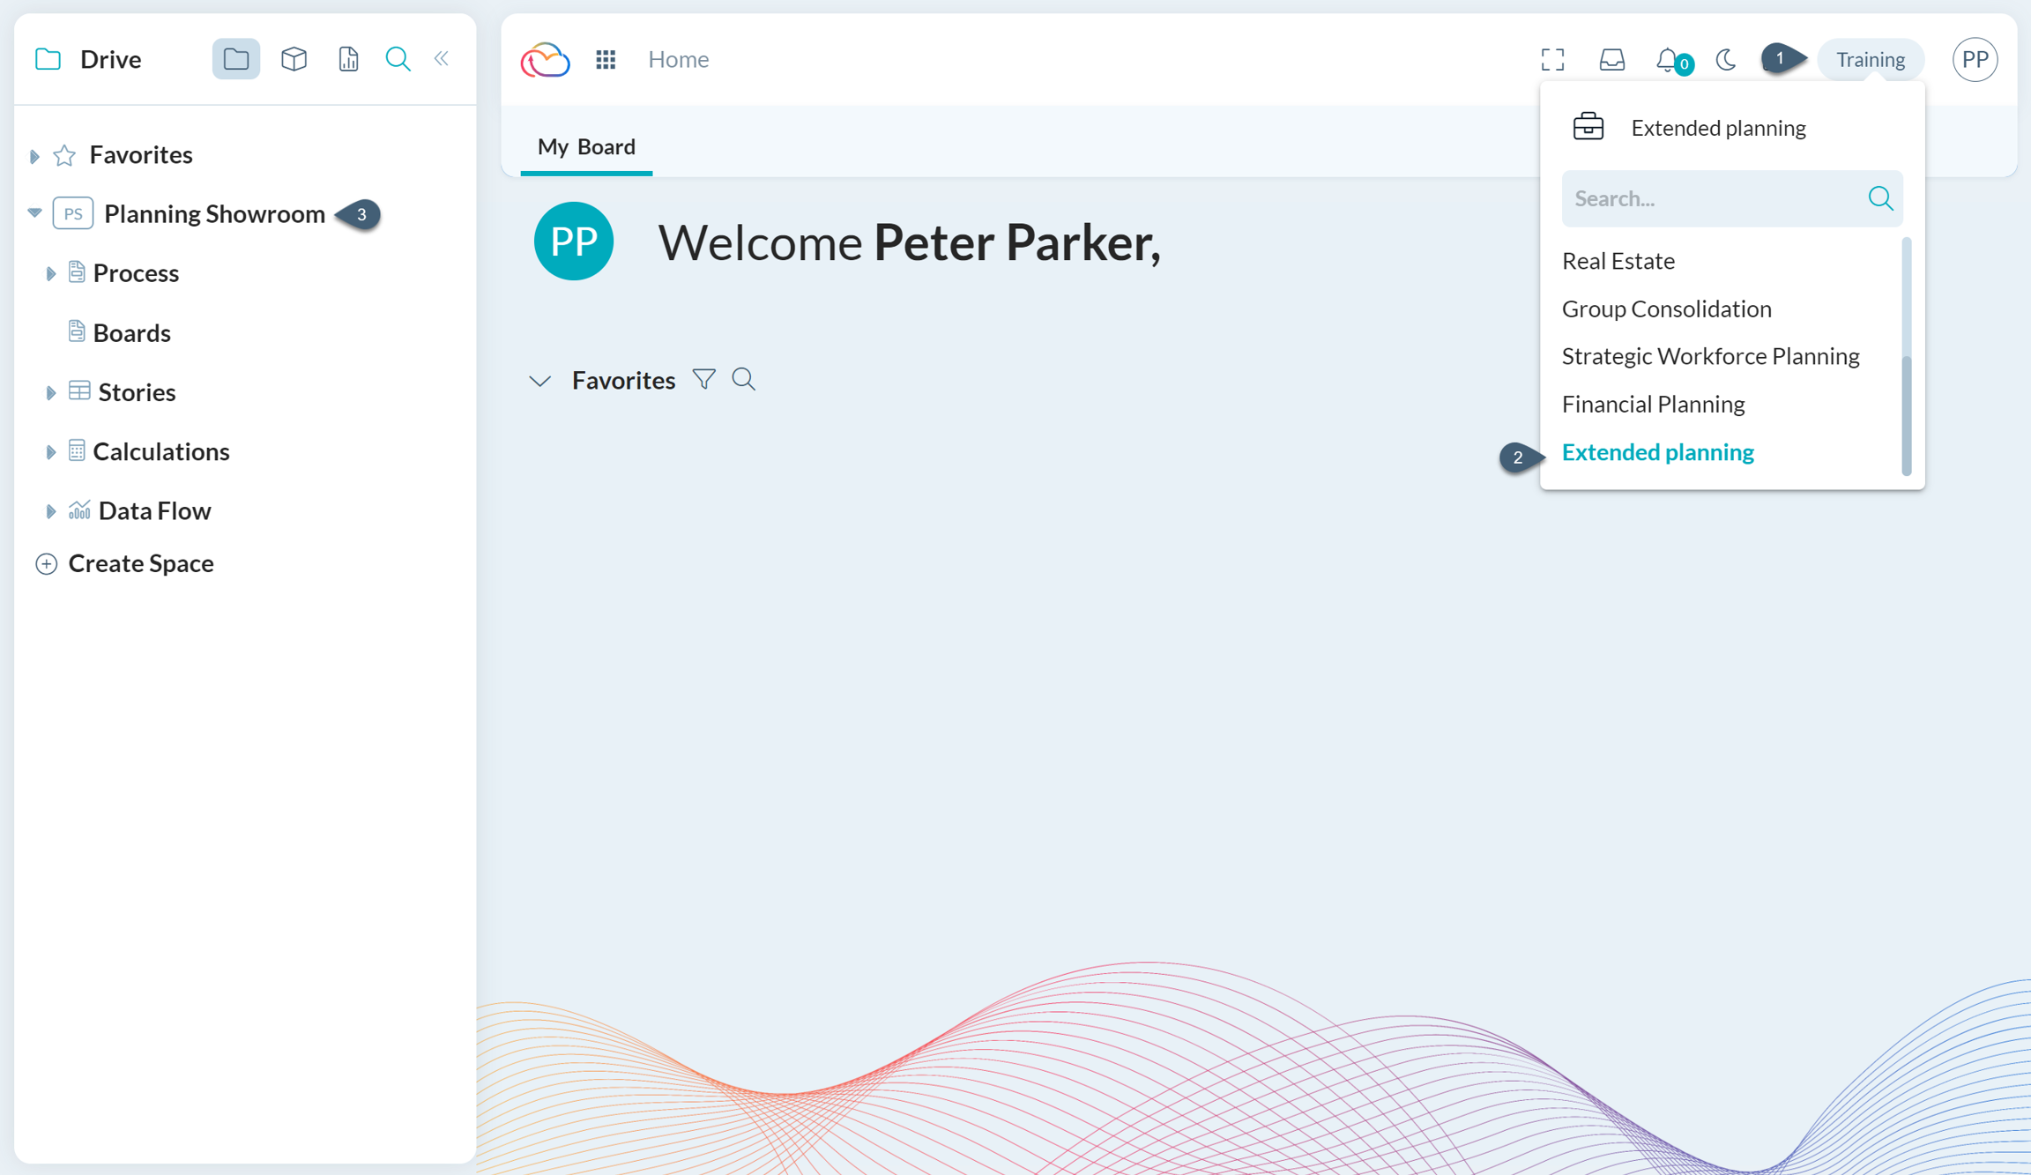2031x1175 pixels.
Task: Click the Training environment button
Action: (1870, 59)
